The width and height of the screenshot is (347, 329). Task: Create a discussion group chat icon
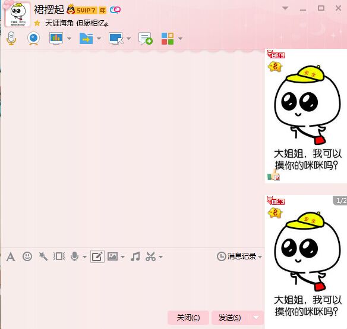pos(145,38)
